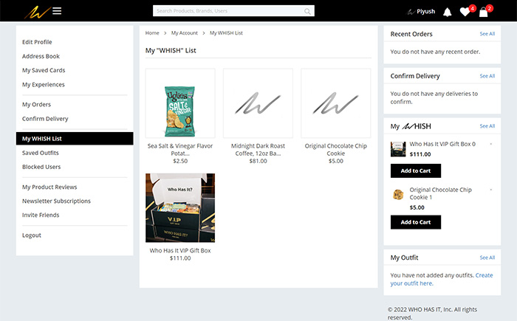
Task: Add VIP Gift Box to cart
Action: 415,170
